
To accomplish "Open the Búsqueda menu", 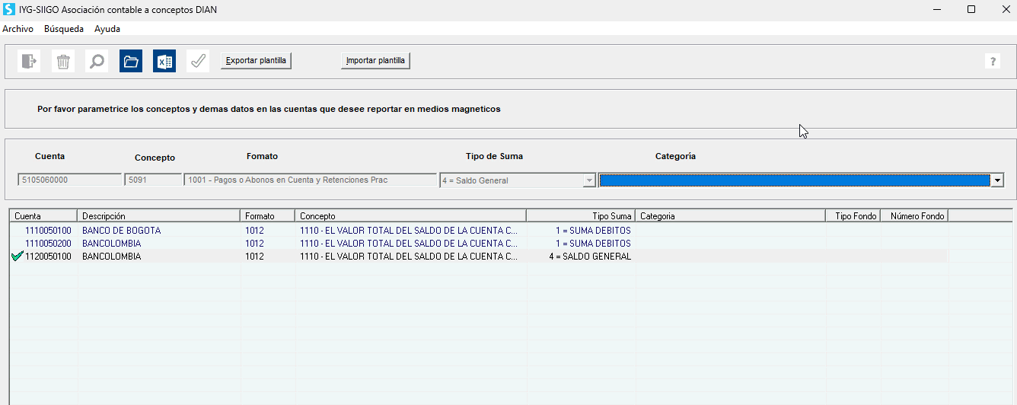I will pyautogui.click(x=64, y=29).
